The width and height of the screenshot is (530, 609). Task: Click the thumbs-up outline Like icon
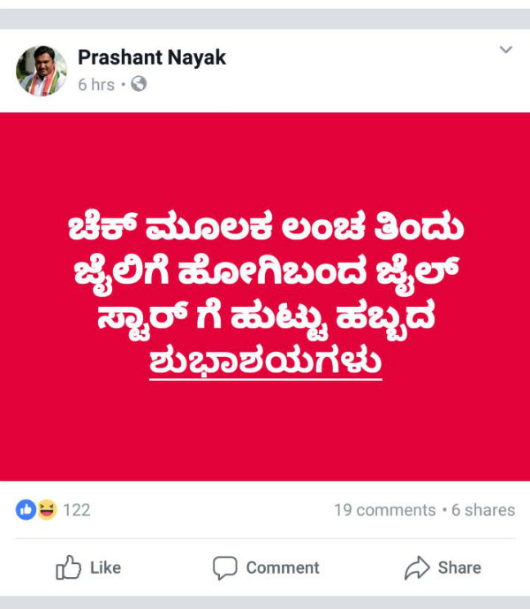point(68,567)
